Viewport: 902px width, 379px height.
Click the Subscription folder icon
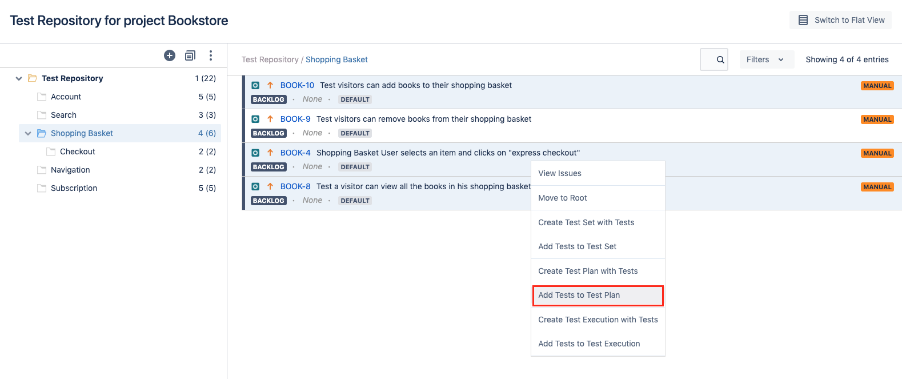coord(42,188)
